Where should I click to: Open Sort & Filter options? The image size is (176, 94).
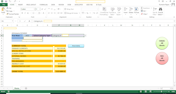tap(155, 11)
